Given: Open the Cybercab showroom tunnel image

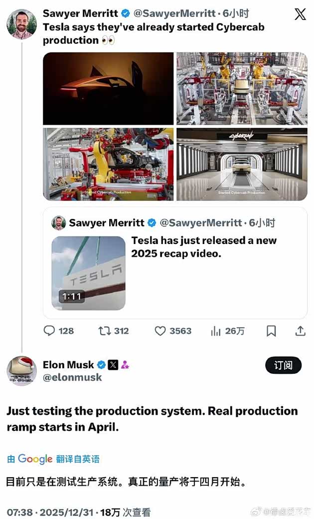Looking at the screenshot, I should tap(242, 164).
